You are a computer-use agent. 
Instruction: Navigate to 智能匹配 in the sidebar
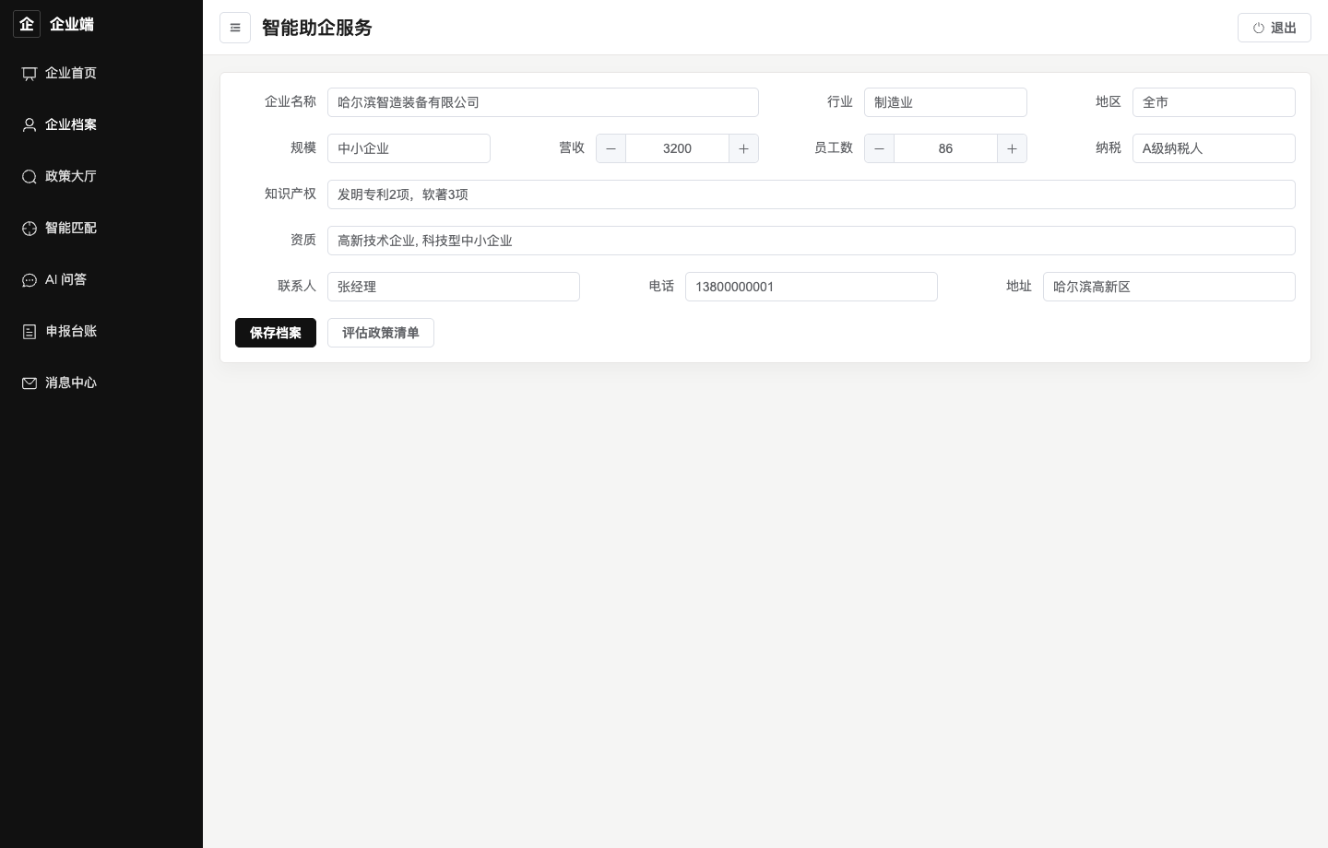101,228
